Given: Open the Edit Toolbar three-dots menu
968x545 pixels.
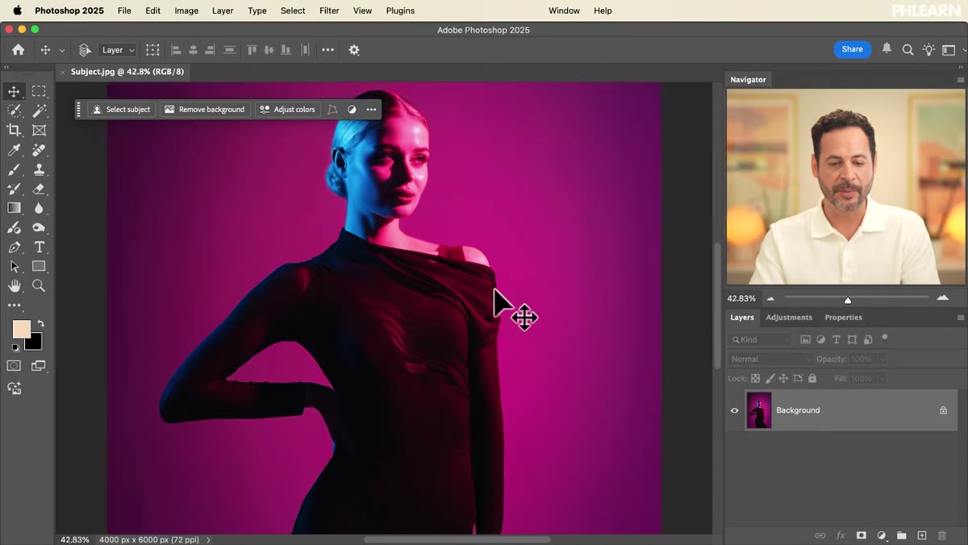Looking at the screenshot, I should click(14, 306).
